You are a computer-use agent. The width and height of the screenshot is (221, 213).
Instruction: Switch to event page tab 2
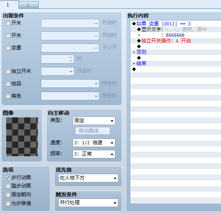pos(28,5)
